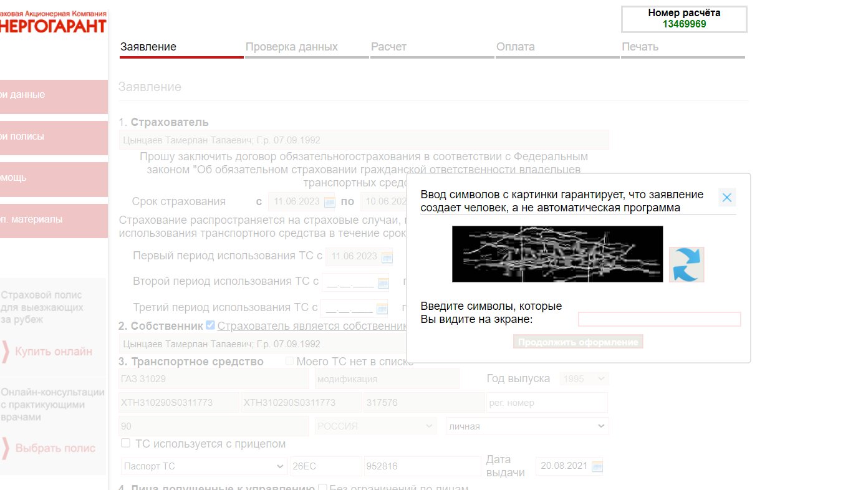Click the captcha symbols input field
The width and height of the screenshot is (843, 490).
click(659, 319)
